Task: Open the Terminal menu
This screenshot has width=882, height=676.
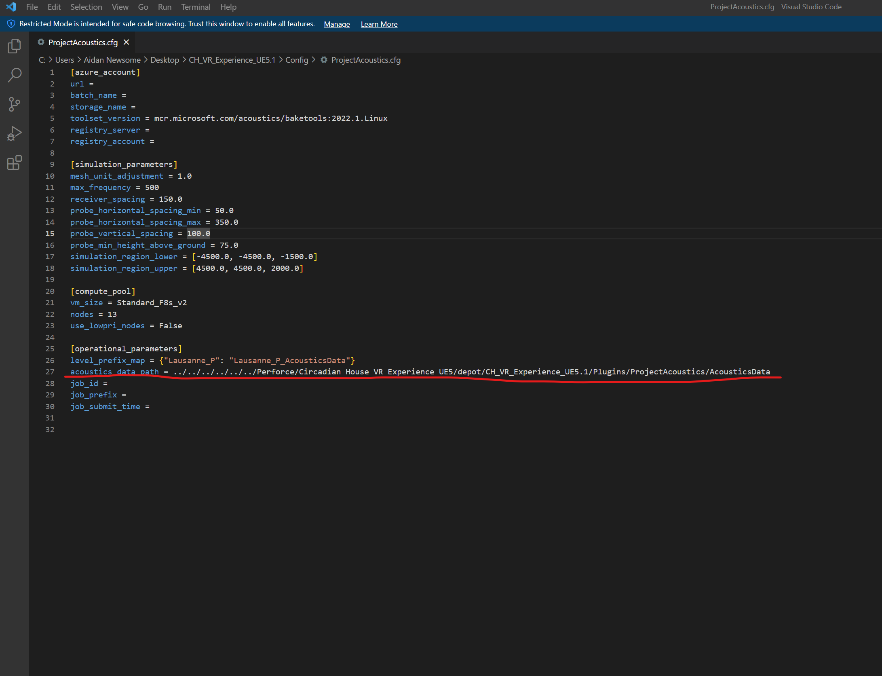Action: [x=196, y=7]
